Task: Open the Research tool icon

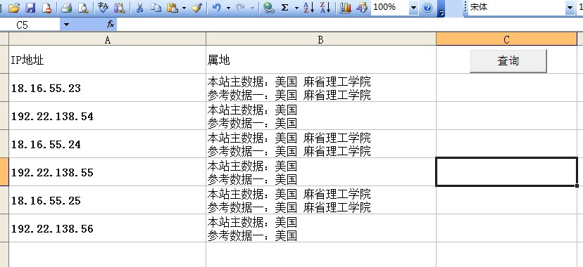Action: 120,8
